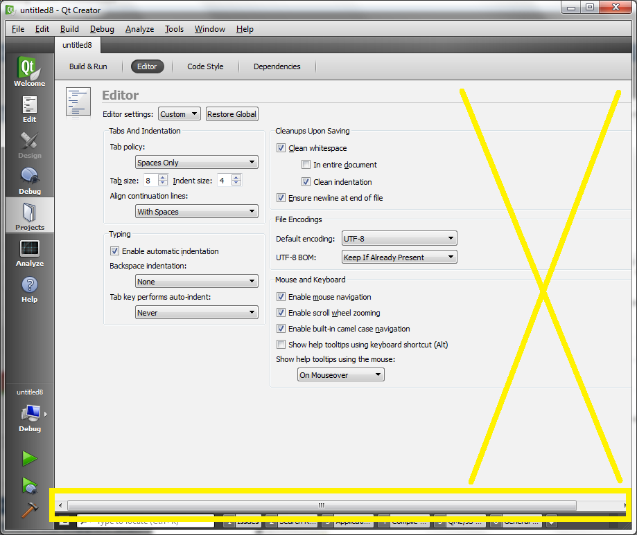Open the Tab policy Spaces Only dropdown
The width and height of the screenshot is (637, 535).
coord(197,162)
